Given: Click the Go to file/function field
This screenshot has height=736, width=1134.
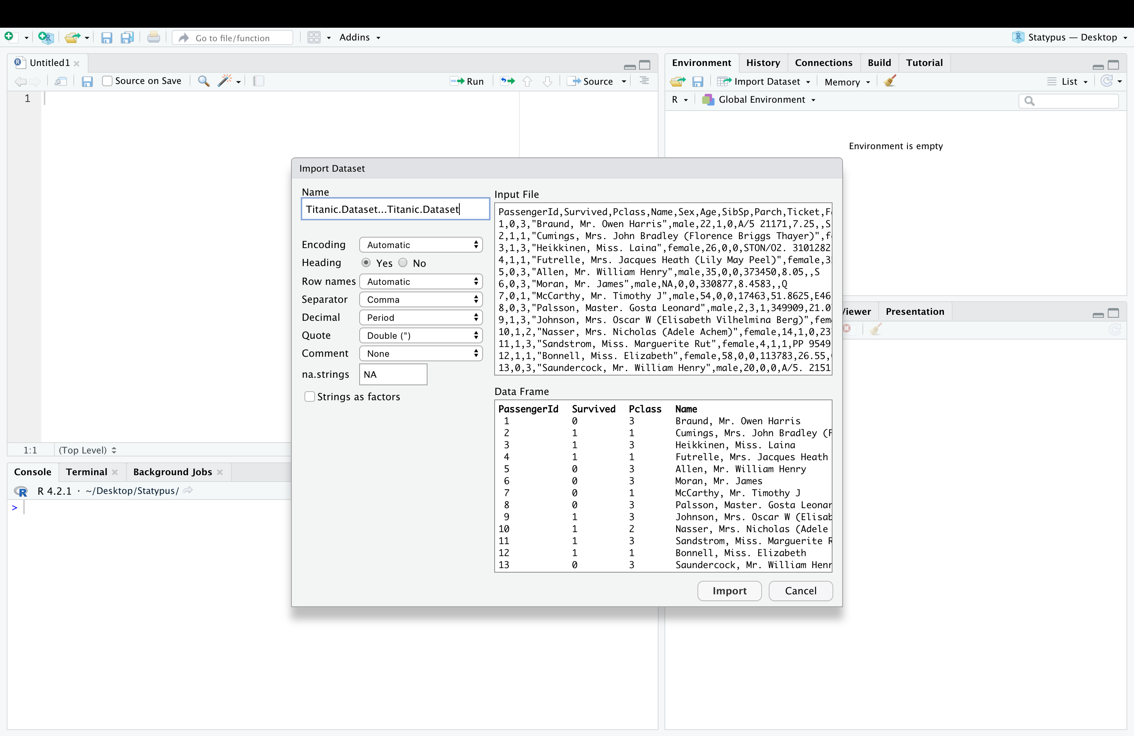Looking at the screenshot, I should pyautogui.click(x=233, y=37).
